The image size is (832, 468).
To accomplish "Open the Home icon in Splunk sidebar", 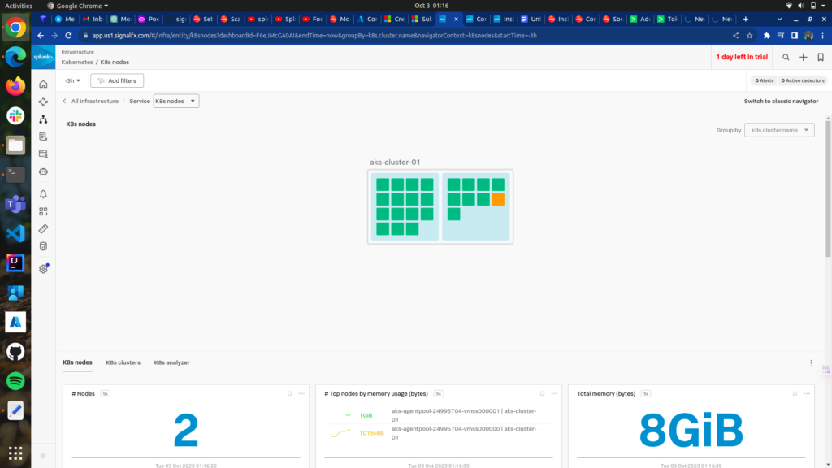I will click(x=43, y=84).
